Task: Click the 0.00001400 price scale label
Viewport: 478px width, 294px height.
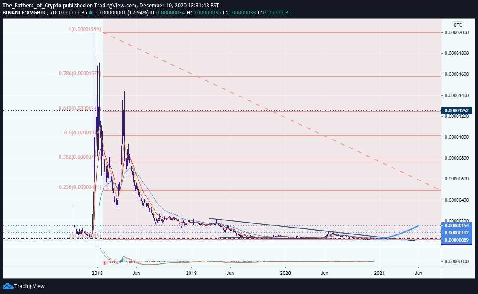Action: (457, 95)
